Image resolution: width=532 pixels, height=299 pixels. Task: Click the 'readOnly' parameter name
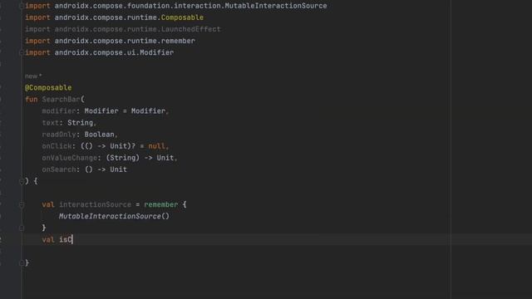59,135
